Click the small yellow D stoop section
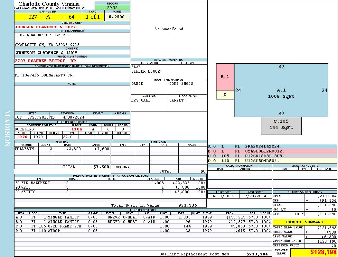This screenshot has height=257, width=338. (x=225, y=95)
